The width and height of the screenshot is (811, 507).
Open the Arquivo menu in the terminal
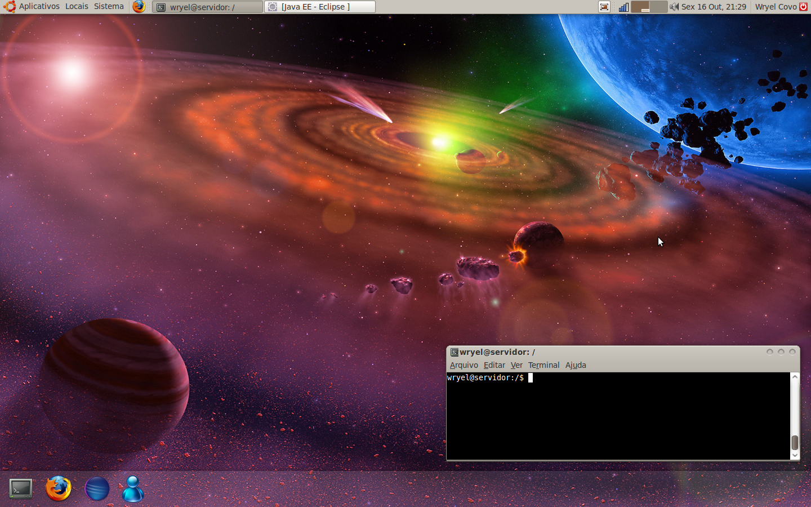click(464, 365)
